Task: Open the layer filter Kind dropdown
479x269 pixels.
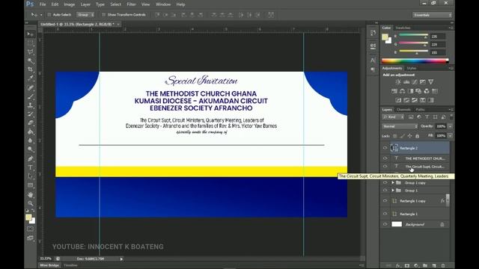Action: [393, 117]
